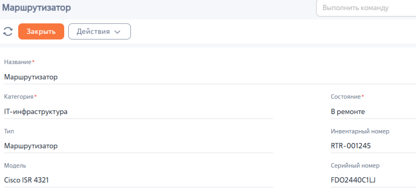The width and height of the screenshot is (416, 195).
Task: Open the Действия dropdown menu
Action: tap(99, 32)
